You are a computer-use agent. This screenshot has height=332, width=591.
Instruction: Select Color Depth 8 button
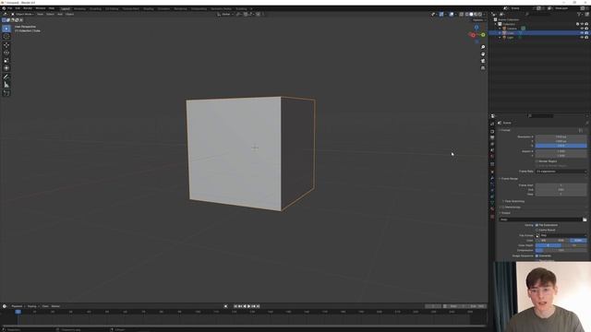pyautogui.click(x=549, y=245)
